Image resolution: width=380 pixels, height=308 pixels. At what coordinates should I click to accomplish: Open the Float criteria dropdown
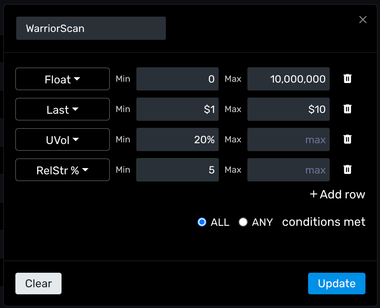tap(62, 79)
